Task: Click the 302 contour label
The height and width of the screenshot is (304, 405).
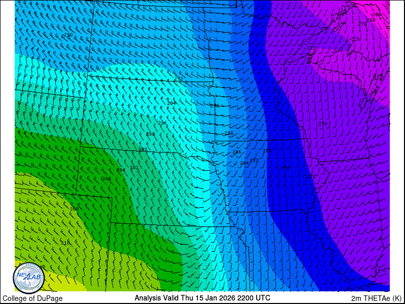Action: pyautogui.click(x=134, y=168)
